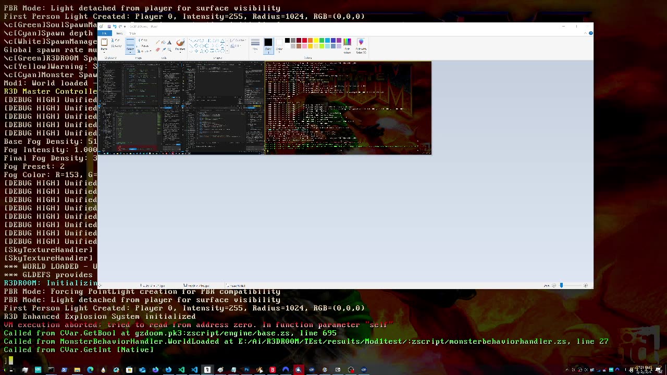Open the Select tool dropdown arrow
The image size is (667, 375).
click(x=130, y=53)
